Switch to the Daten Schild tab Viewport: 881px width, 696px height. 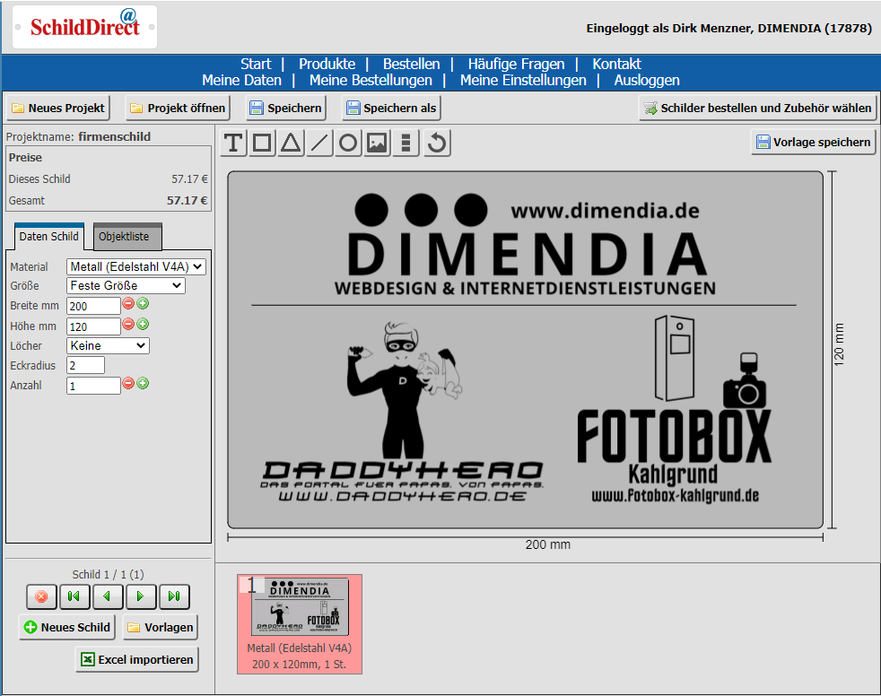point(48,237)
